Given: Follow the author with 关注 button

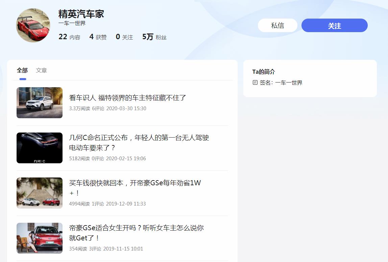Looking at the screenshot, I should [334, 25].
